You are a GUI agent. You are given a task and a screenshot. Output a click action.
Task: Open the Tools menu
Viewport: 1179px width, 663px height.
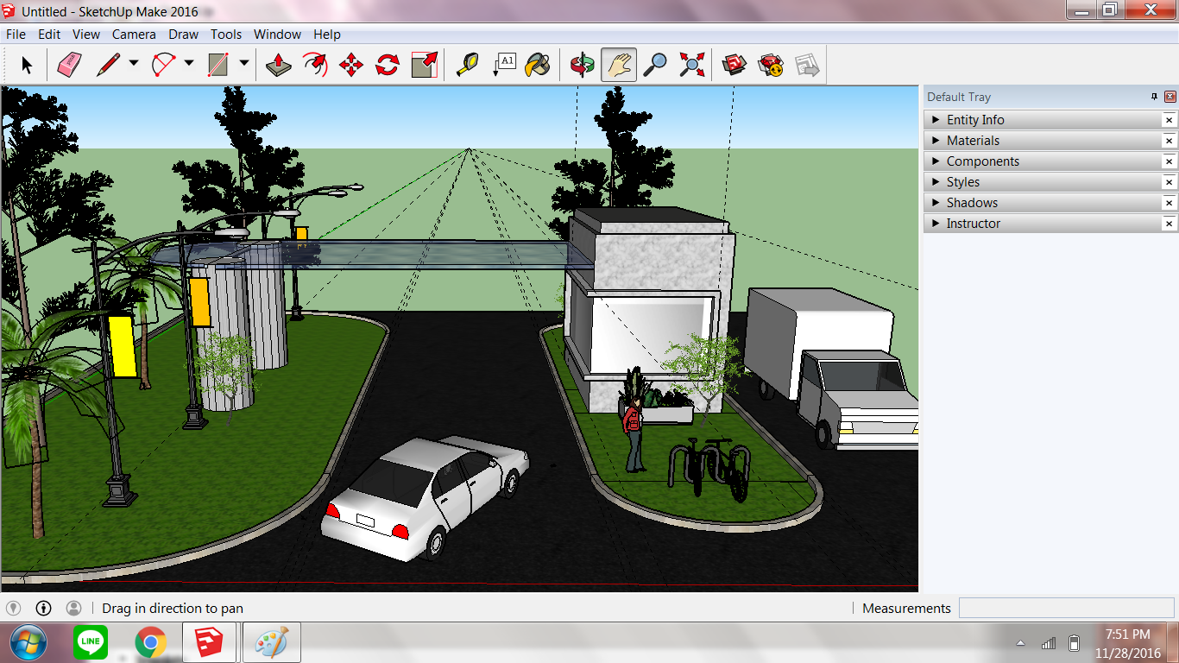point(225,35)
